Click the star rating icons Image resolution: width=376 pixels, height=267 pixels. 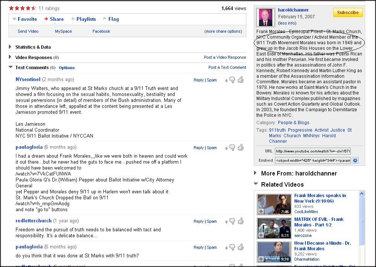coord(22,9)
